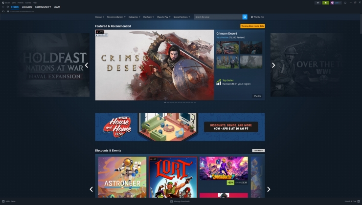Click the page vertical scrollbar
Viewport: 362px width, 205px height.
361,24
